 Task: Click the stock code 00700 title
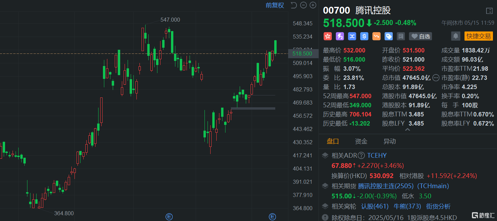click(337, 10)
